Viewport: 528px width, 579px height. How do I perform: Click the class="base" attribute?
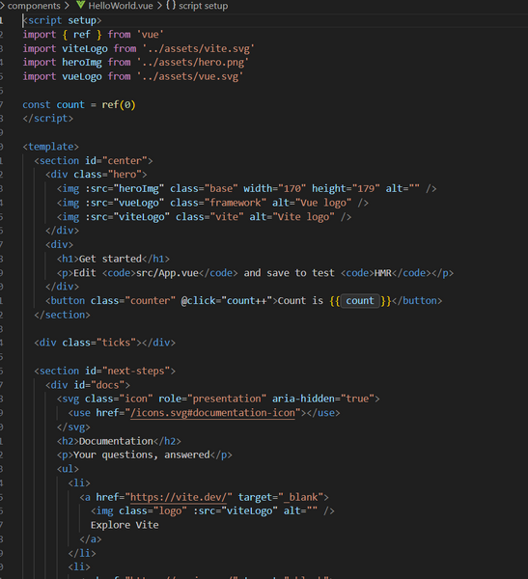(x=204, y=188)
